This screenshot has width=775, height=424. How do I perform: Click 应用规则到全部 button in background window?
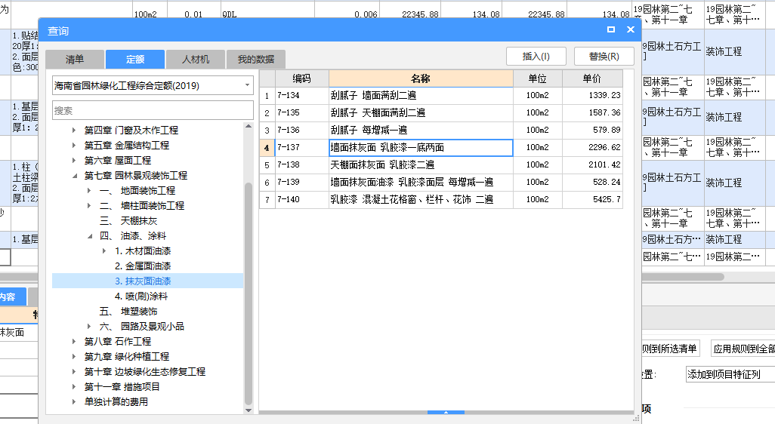click(743, 349)
